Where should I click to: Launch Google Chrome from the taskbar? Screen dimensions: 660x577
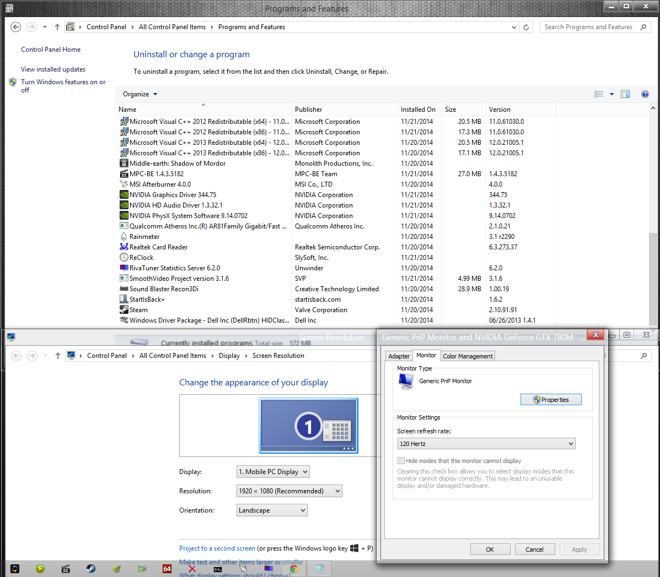pos(294,569)
